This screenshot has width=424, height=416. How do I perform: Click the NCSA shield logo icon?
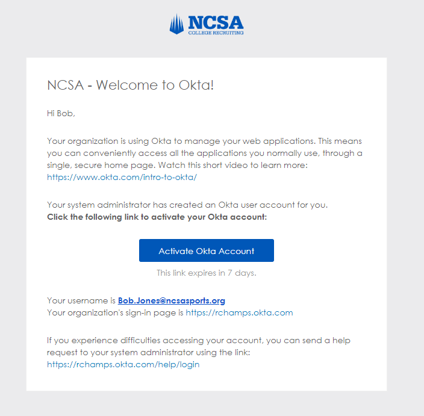(176, 24)
